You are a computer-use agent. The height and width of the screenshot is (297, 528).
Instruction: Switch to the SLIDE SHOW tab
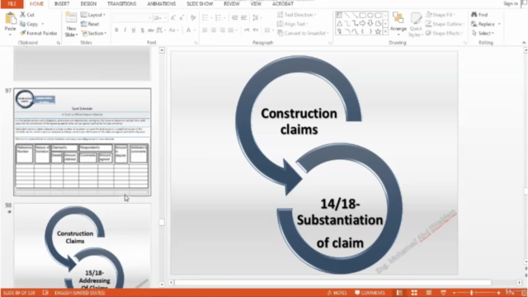point(200,3)
